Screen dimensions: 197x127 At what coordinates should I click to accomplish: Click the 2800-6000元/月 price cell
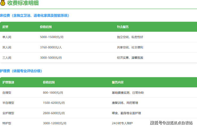click(x=54, y=113)
